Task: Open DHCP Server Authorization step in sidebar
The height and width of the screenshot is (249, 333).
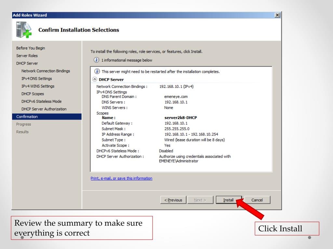Action: coord(44,109)
